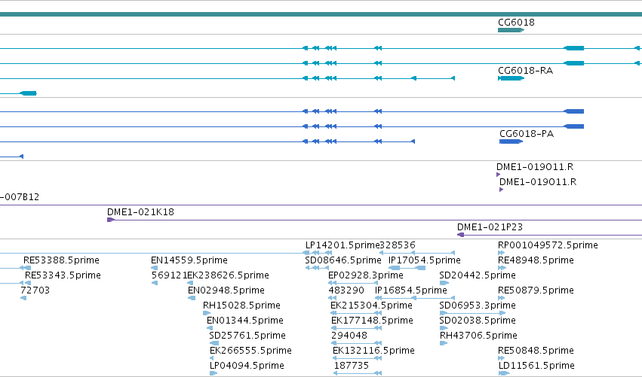
Task: Select the DME1-021P23 clone label
Action: pyautogui.click(x=490, y=227)
